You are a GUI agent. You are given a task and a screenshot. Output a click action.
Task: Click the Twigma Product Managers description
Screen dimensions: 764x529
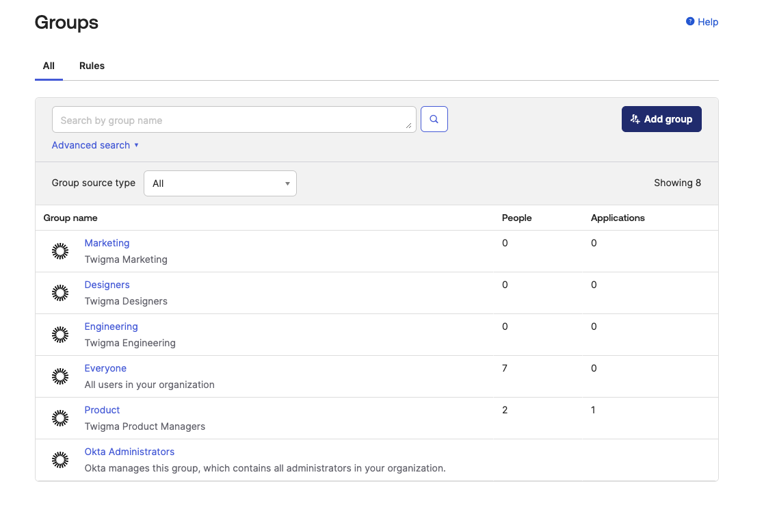pyautogui.click(x=145, y=426)
